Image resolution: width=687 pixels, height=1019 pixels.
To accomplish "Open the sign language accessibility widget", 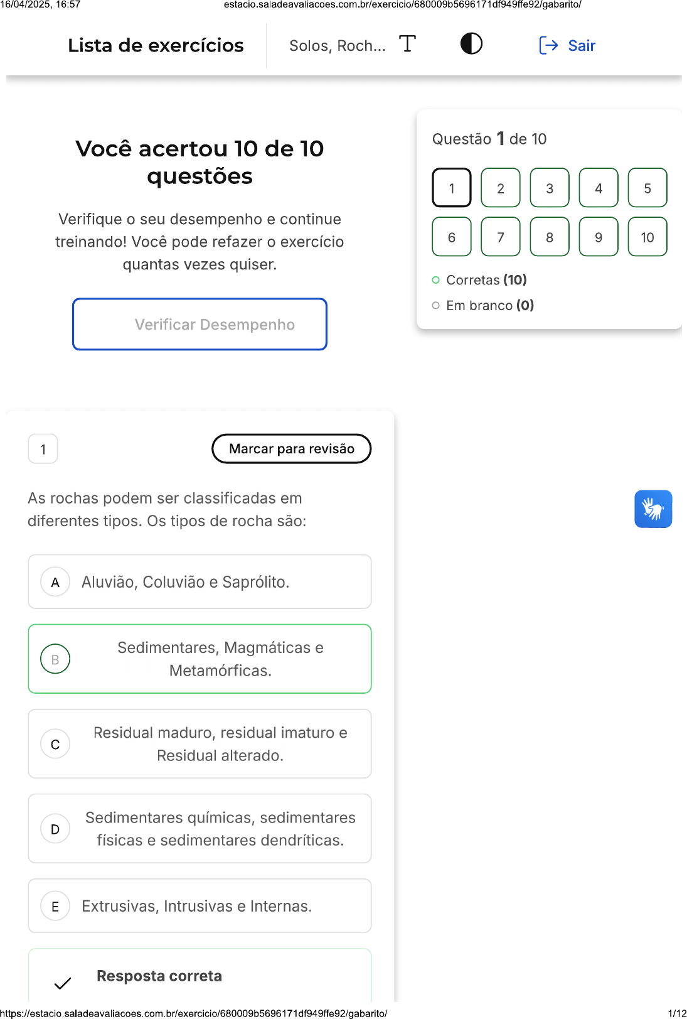I will point(652,509).
